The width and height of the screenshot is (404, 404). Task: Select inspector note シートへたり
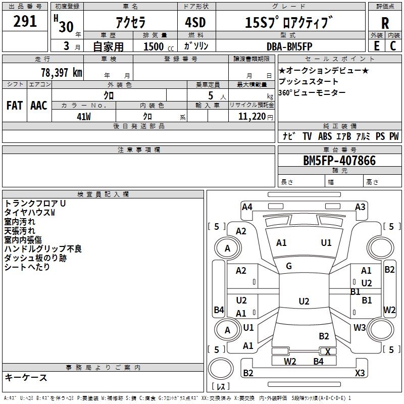coord(27,267)
